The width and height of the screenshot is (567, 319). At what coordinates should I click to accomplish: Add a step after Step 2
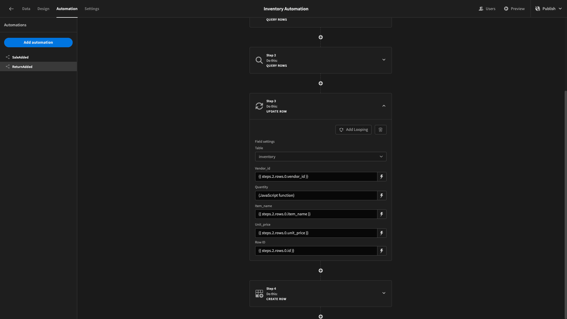click(321, 83)
